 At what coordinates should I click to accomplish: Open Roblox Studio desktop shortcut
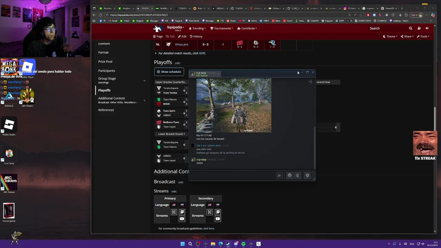coord(9,127)
